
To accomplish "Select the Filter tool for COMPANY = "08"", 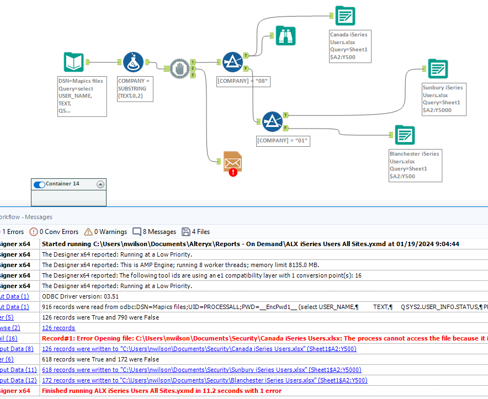I will point(232,61).
